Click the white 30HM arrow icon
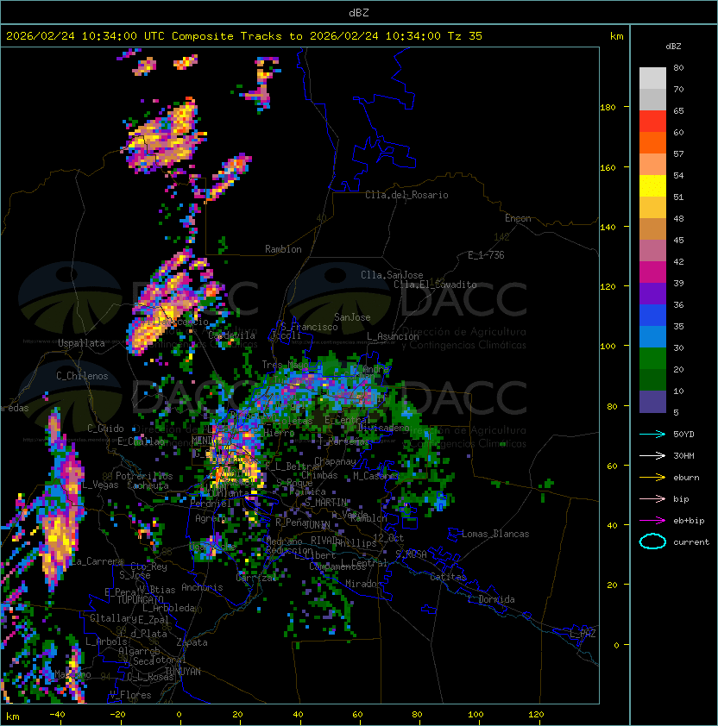The image size is (718, 726). point(652,455)
